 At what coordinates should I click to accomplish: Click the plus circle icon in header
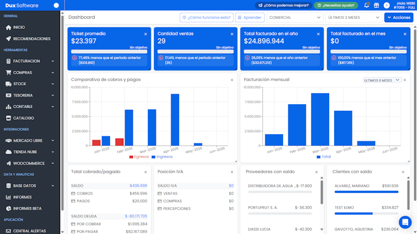pos(386,6)
